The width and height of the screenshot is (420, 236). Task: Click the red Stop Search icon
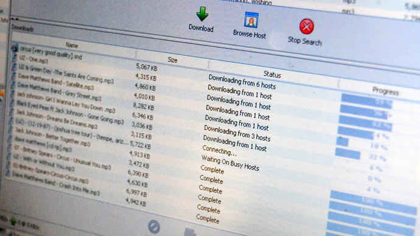(306, 27)
